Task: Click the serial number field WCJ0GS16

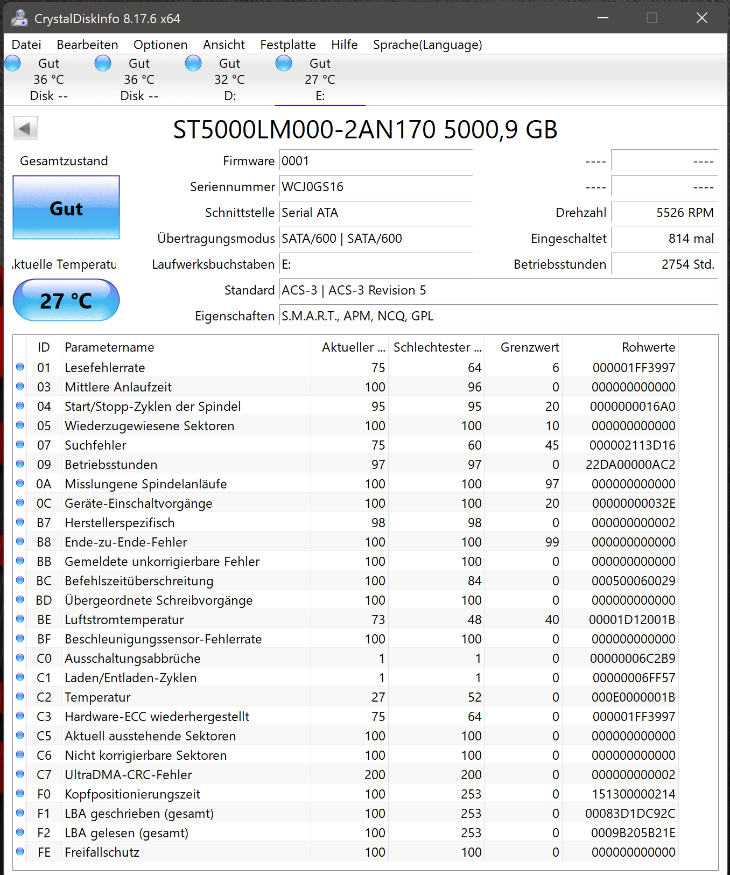Action: click(376, 187)
